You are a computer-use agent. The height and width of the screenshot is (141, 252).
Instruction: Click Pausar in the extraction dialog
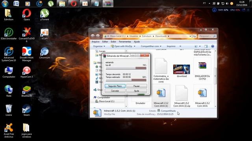137,86
